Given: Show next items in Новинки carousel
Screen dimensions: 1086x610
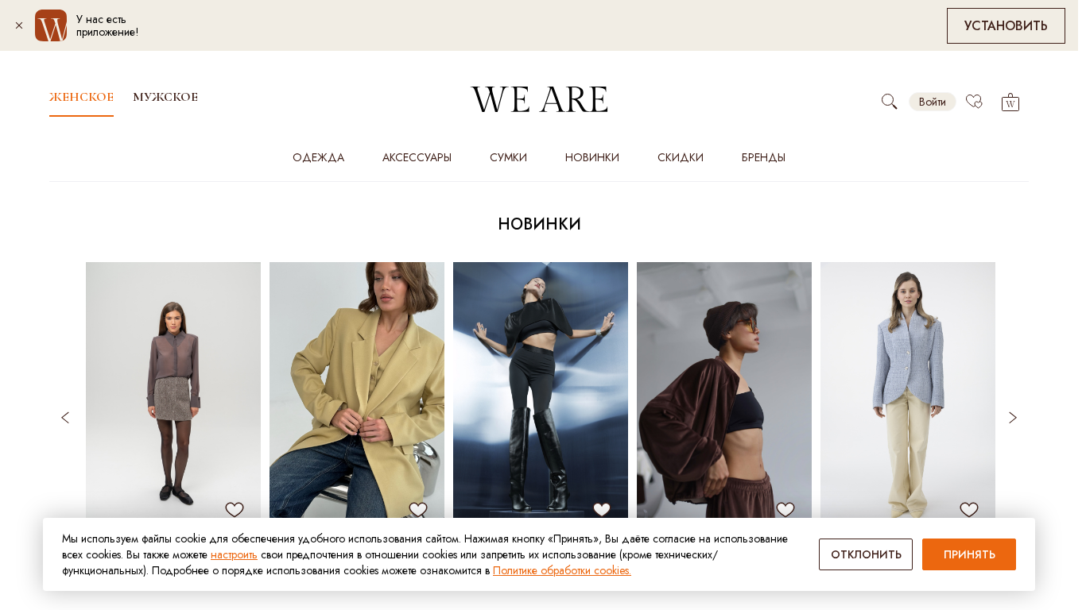Looking at the screenshot, I should coord(1013,418).
